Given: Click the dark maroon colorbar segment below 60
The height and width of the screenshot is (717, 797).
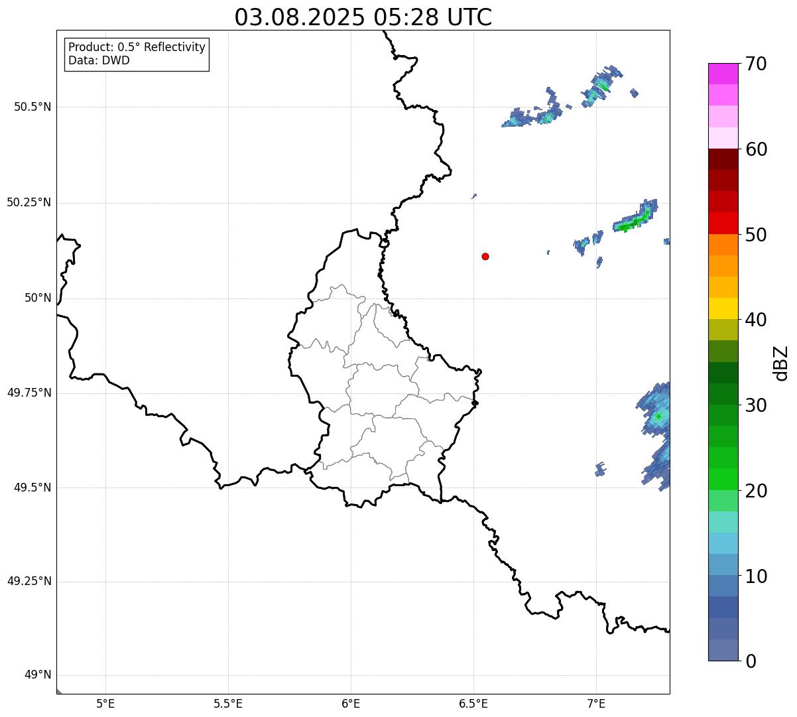Looking at the screenshot, I should (722, 159).
